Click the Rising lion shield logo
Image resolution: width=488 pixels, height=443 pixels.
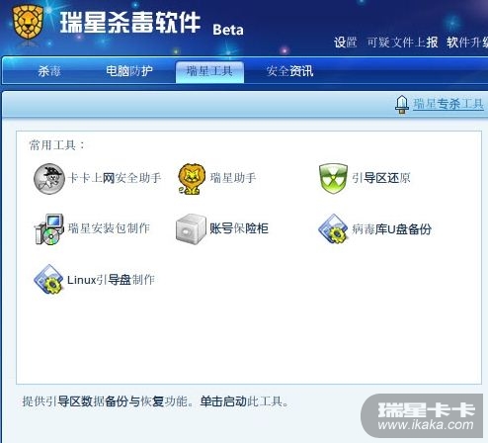coord(28,23)
